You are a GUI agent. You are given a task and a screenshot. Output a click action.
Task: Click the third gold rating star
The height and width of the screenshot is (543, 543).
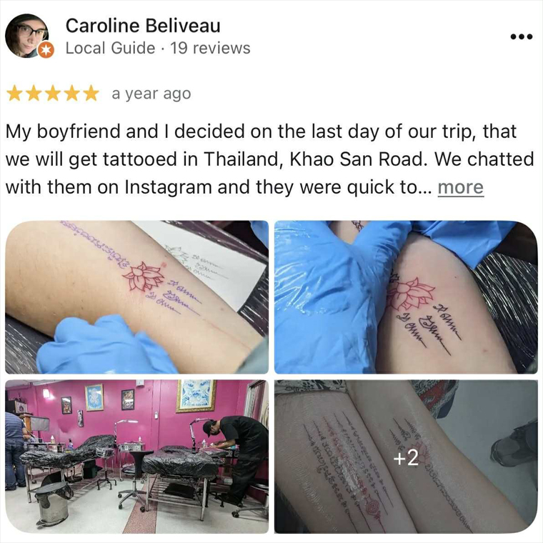[x=53, y=94]
